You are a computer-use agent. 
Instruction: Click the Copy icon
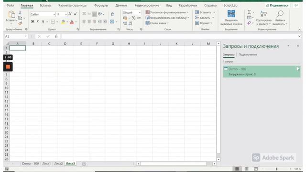[x=20, y=18]
